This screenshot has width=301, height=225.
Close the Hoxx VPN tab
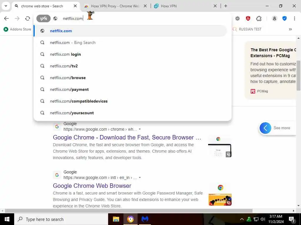[x=215, y=6]
